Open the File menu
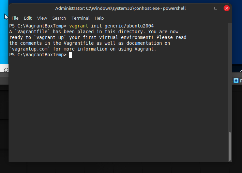Screen dimensions: 242x173 [15, 18]
